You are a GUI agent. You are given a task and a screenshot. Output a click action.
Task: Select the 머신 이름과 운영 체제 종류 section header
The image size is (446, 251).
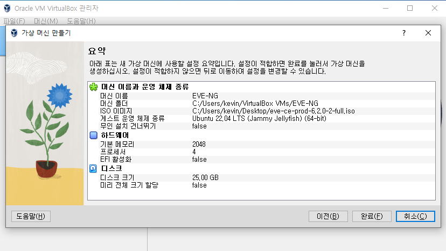pos(145,87)
